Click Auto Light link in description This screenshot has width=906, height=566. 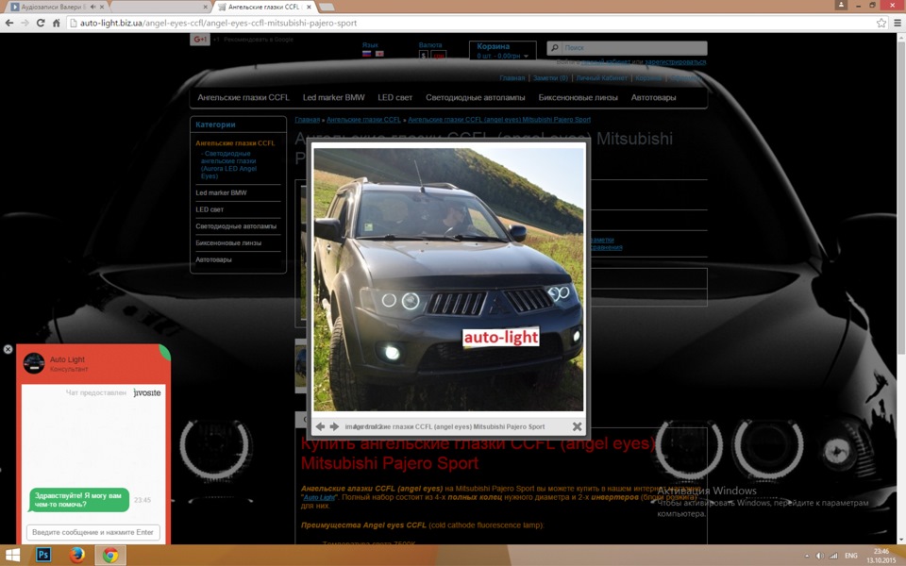point(319,497)
